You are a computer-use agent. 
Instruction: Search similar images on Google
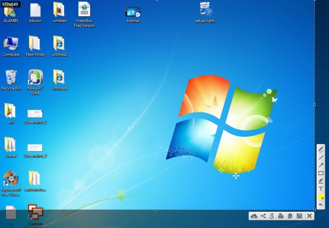272,216
